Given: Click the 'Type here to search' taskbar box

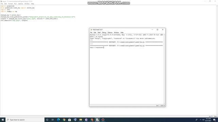Looking at the screenshot, I should tap(25, 120).
